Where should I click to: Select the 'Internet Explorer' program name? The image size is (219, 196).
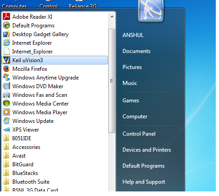[x=32, y=43]
